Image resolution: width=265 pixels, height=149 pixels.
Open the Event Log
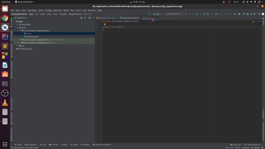[x=236, y=144]
